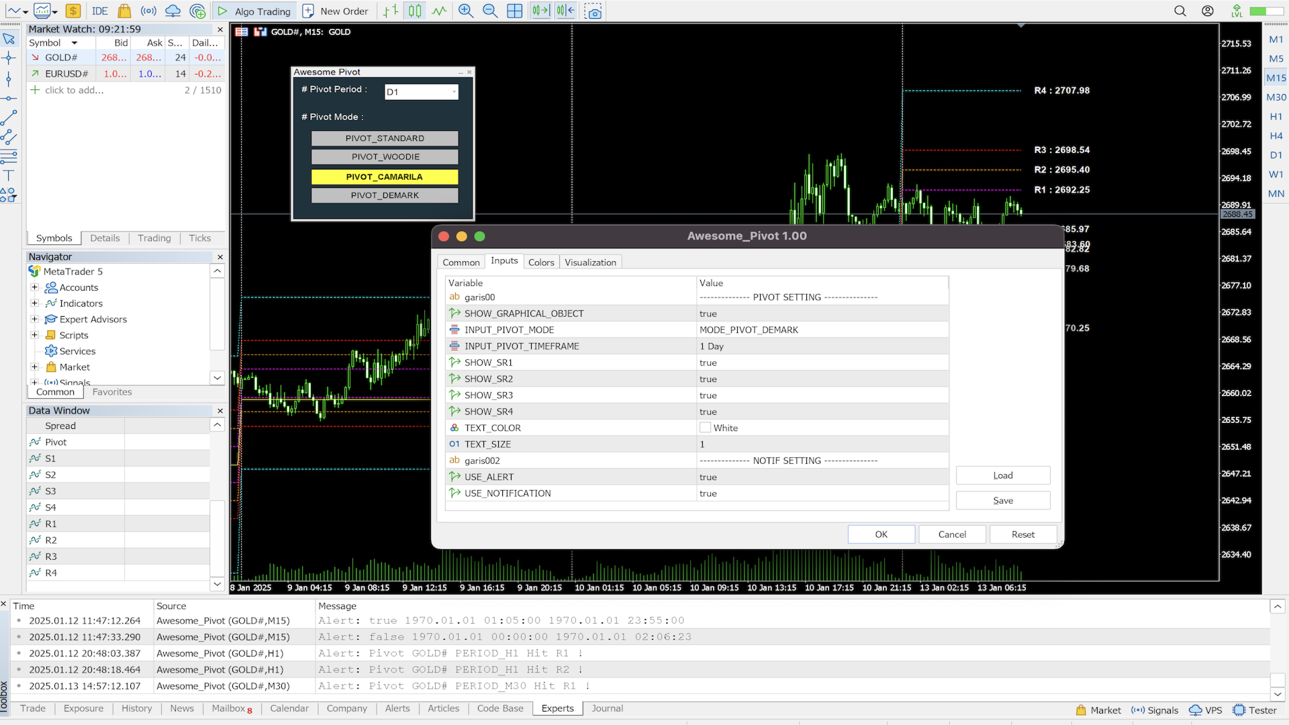Open the Pivot Period D1 dropdown
The width and height of the screenshot is (1289, 725).
422,92
